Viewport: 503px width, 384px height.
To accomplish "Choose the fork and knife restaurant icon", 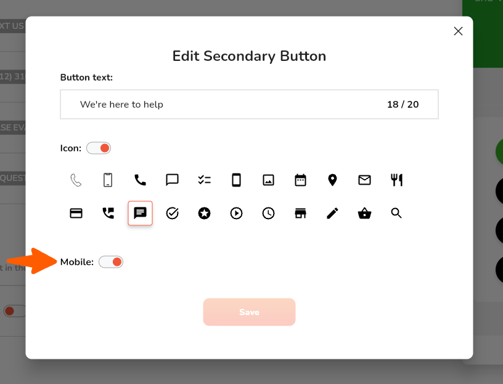I will (396, 180).
